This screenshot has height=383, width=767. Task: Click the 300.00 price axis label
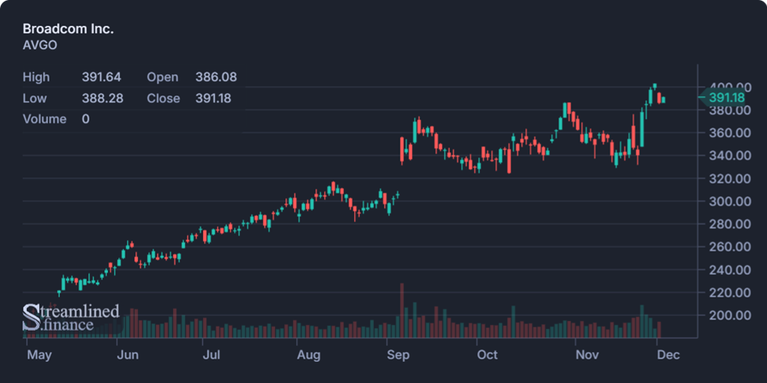click(x=729, y=201)
